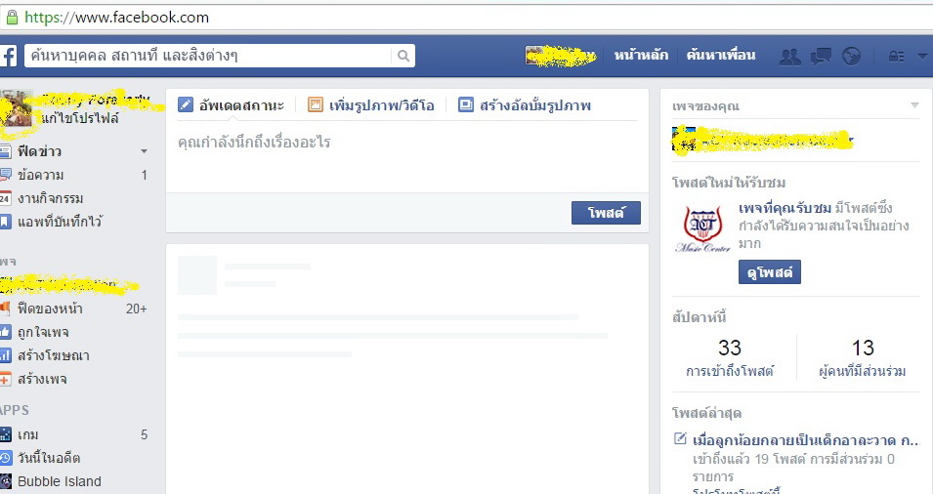Click the chart icon beside สร้างโฆษณา
The image size is (933, 494).
[x=5, y=355]
